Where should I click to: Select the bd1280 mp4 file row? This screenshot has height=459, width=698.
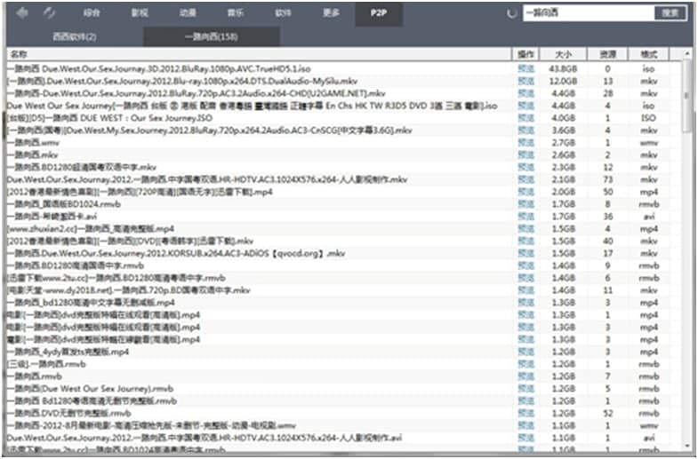91,303
